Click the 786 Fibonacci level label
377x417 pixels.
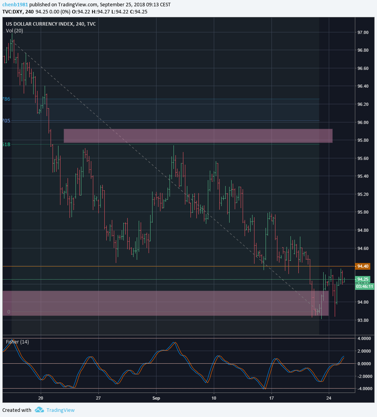[6, 99]
